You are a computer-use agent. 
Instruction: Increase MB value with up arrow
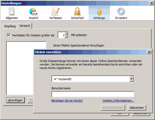tap(66, 33)
